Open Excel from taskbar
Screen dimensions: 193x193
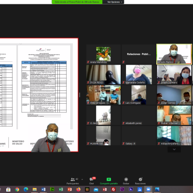click(61, 190)
